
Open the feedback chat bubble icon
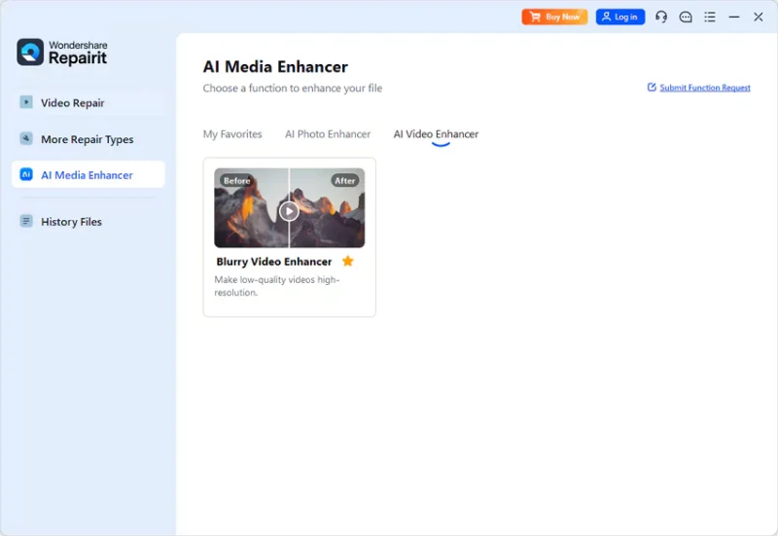tap(686, 17)
